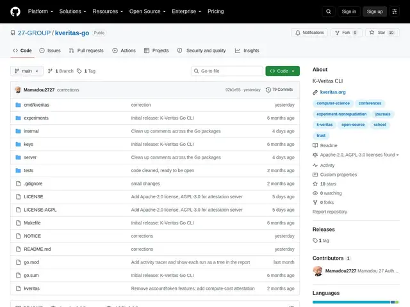
Task: Open the cmd/kveritas folder
Action: (x=37, y=105)
